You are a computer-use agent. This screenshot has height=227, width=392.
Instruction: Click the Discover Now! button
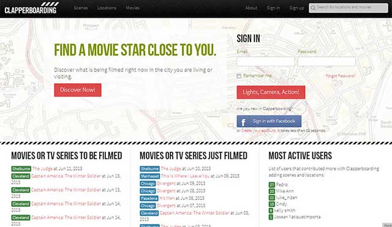(x=78, y=90)
